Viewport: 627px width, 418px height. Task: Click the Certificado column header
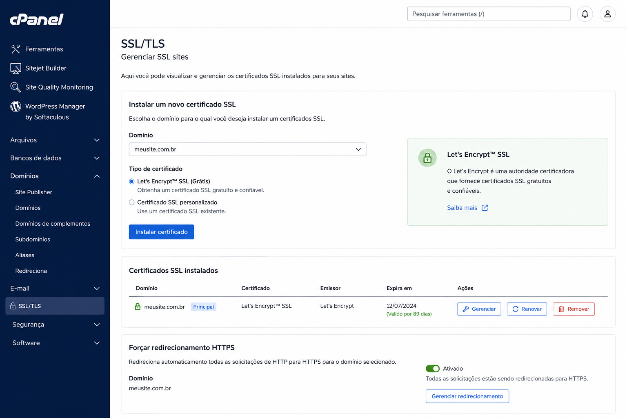(256, 288)
